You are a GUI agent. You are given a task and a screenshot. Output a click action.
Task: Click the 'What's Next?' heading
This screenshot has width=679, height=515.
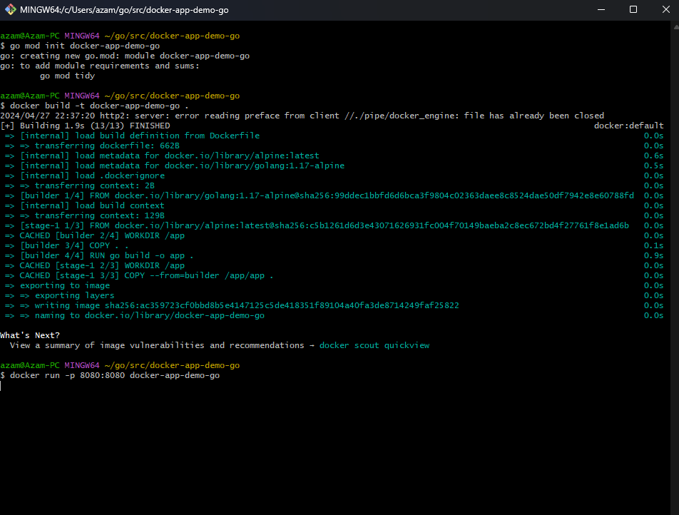coord(30,335)
